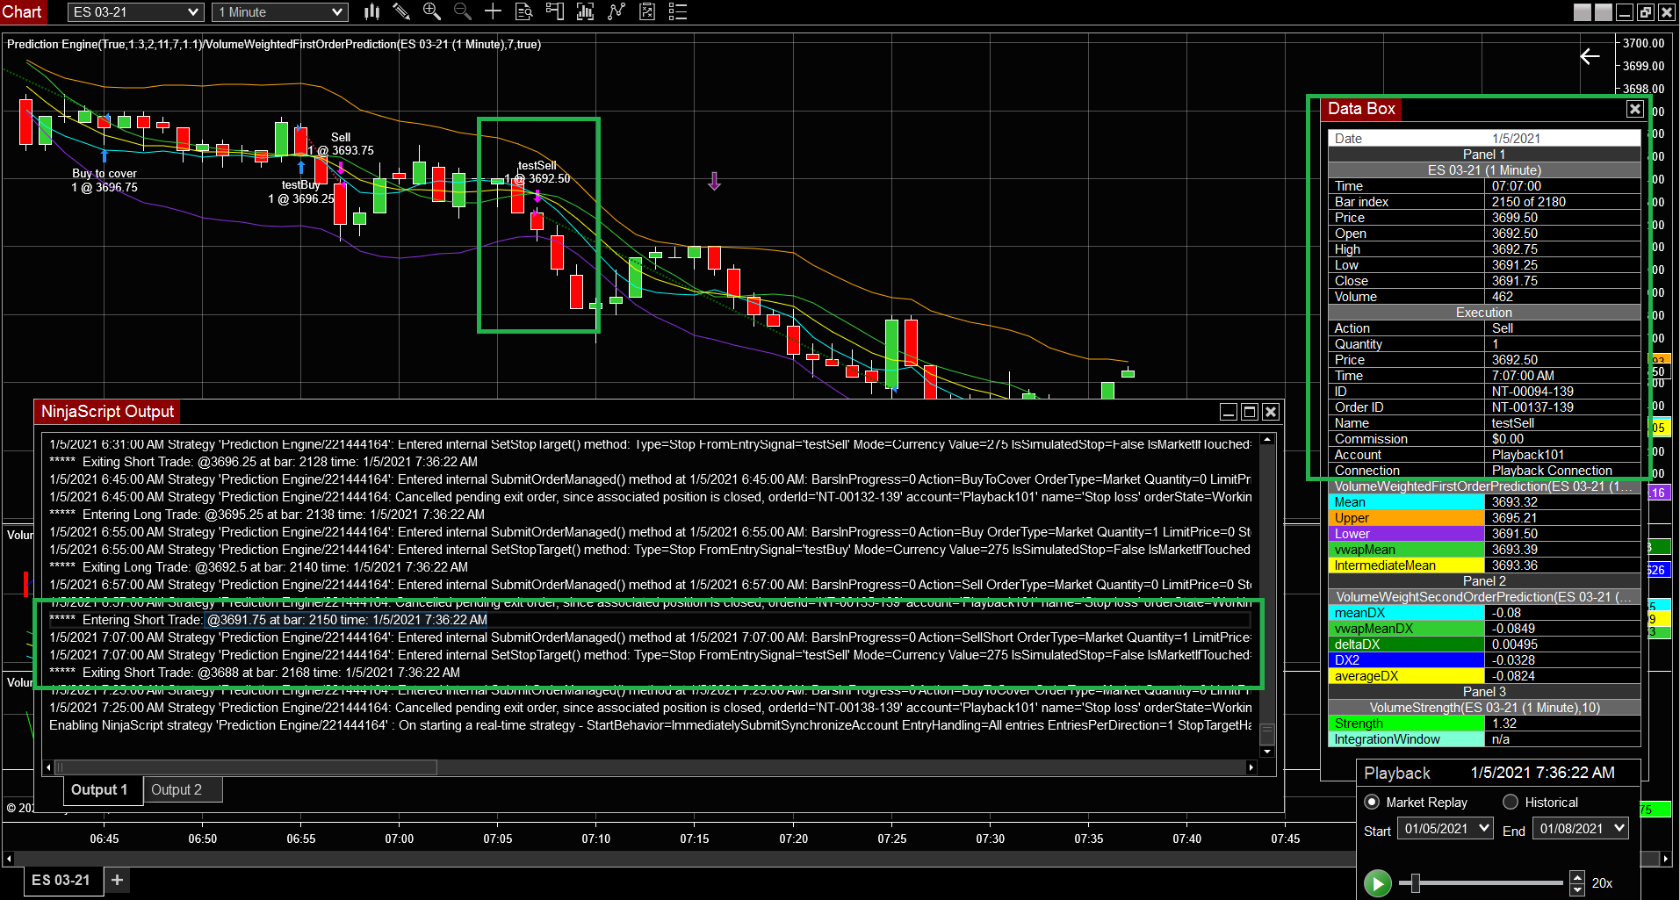This screenshot has width=1680, height=900.
Task: Open the Indicators dialog icon
Action: tap(585, 11)
